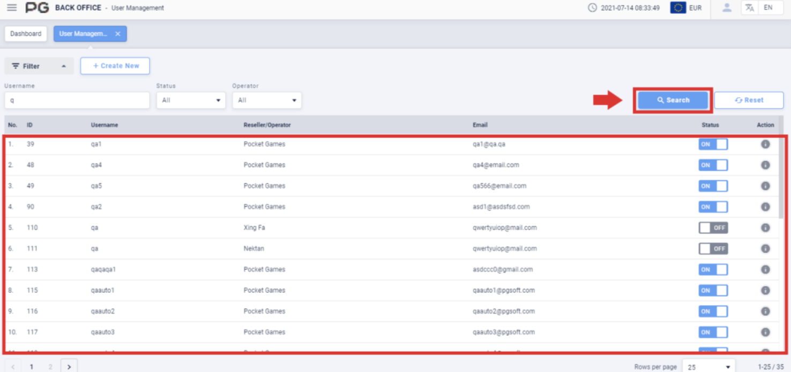Image resolution: width=791 pixels, height=372 pixels.
Task: Go to the next page of results
Action: 69,367
